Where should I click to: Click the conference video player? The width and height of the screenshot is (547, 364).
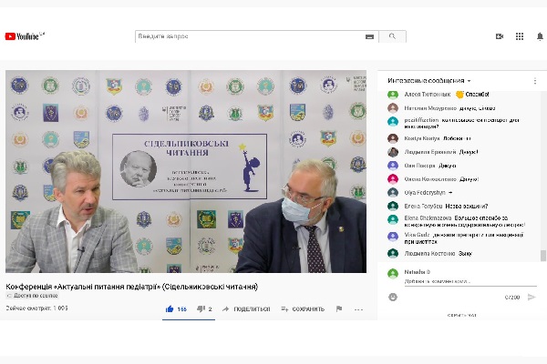[x=186, y=171]
